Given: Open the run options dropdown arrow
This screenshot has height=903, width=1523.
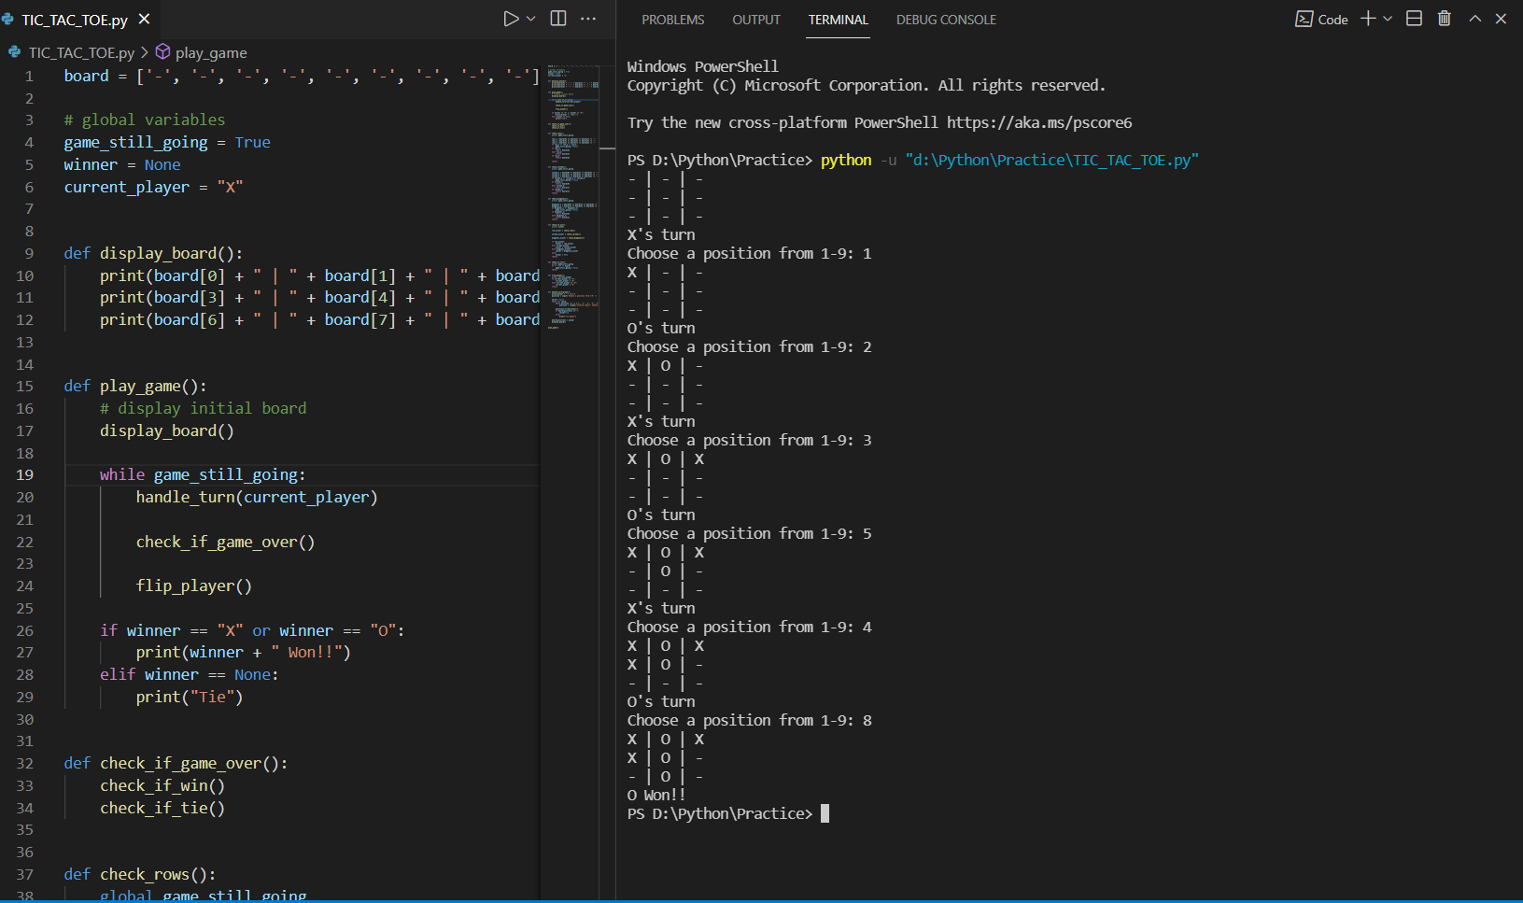Looking at the screenshot, I should (531, 19).
